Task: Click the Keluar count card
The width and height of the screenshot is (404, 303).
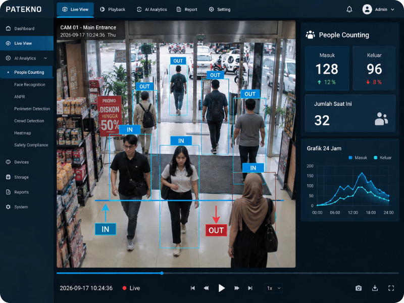Action: 374,68
